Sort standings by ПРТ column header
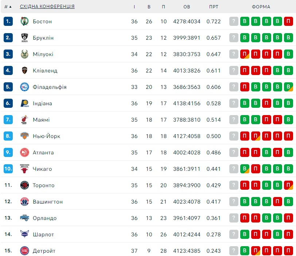 click(x=214, y=7)
